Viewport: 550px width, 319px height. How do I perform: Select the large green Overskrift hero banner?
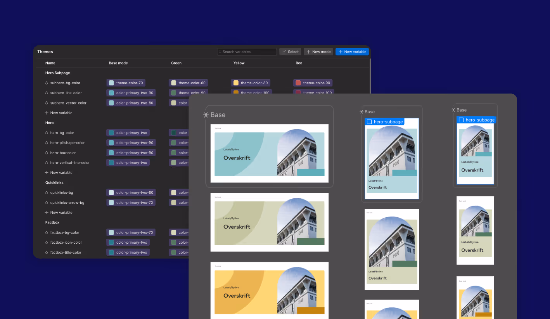pos(270,222)
